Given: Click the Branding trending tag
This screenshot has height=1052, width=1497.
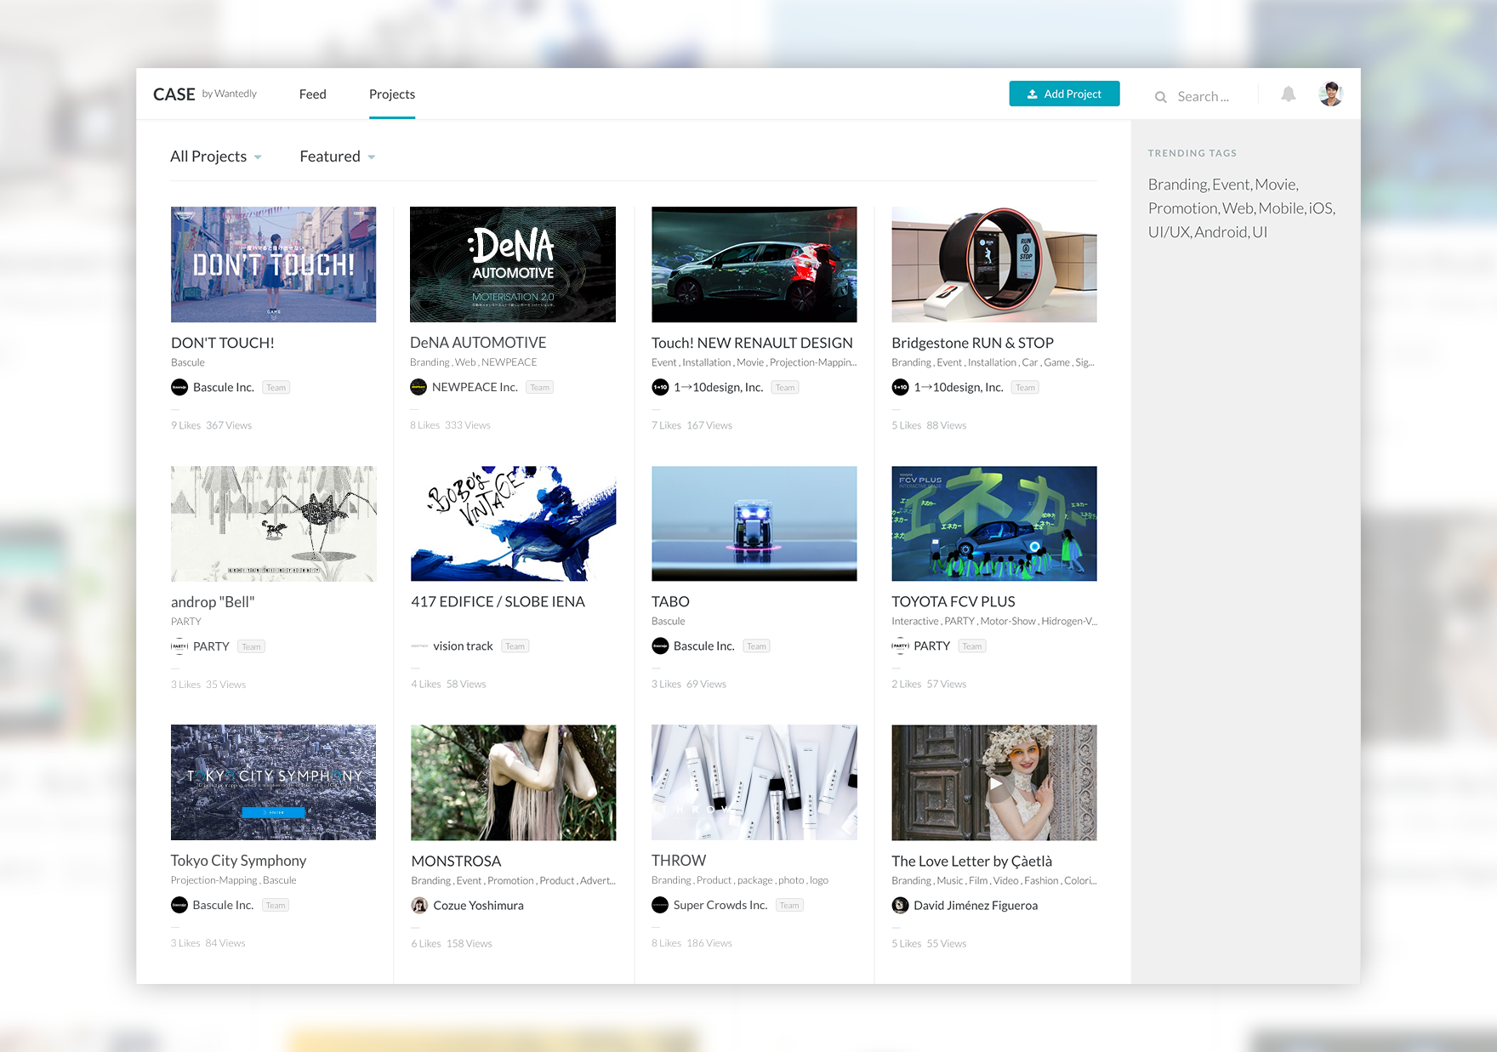Looking at the screenshot, I should pos(1177,185).
